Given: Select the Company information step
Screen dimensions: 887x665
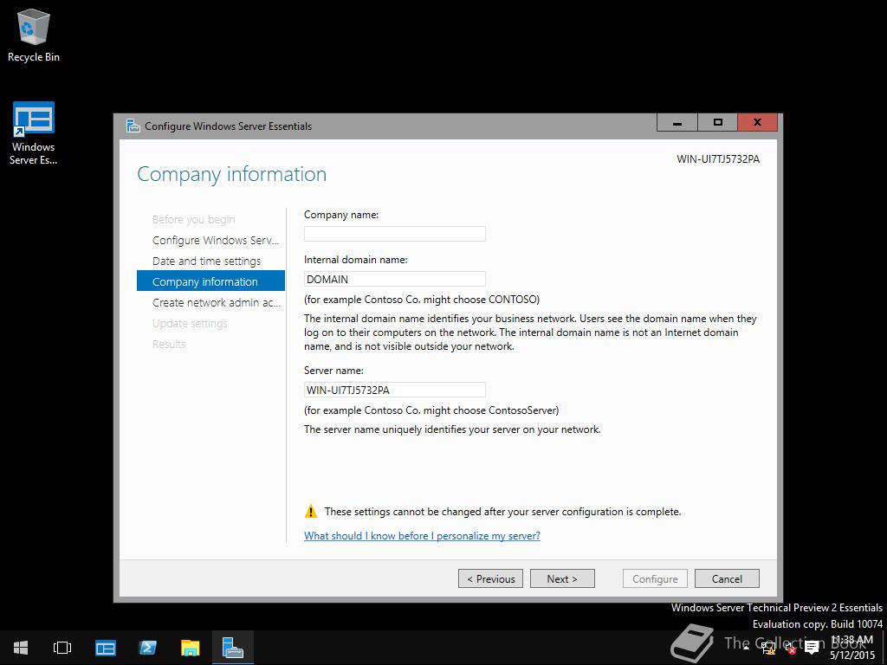Looking at the screenshot, I should (x=211, y=281).
